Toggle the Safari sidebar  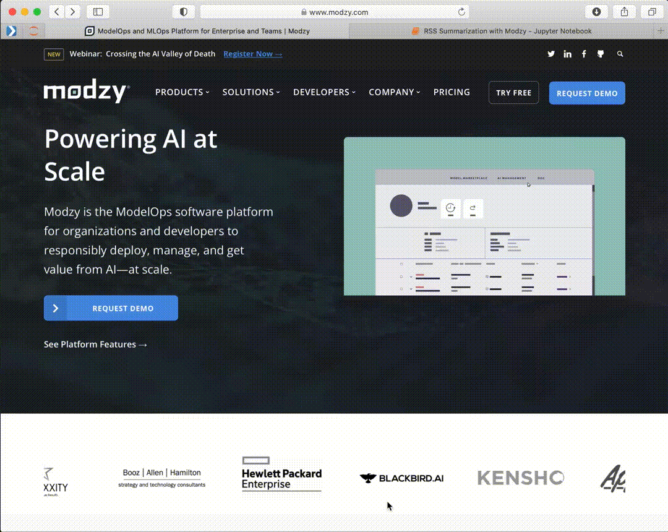click(98, 12)
